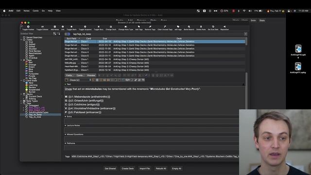Open the Help menu

click(x=50, y=11)
